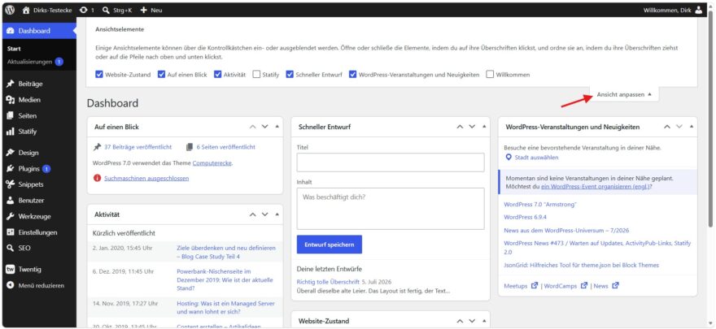Click the Snippets scissors icon
Viewport: 716px width, 329px height.
pos(11,184)
